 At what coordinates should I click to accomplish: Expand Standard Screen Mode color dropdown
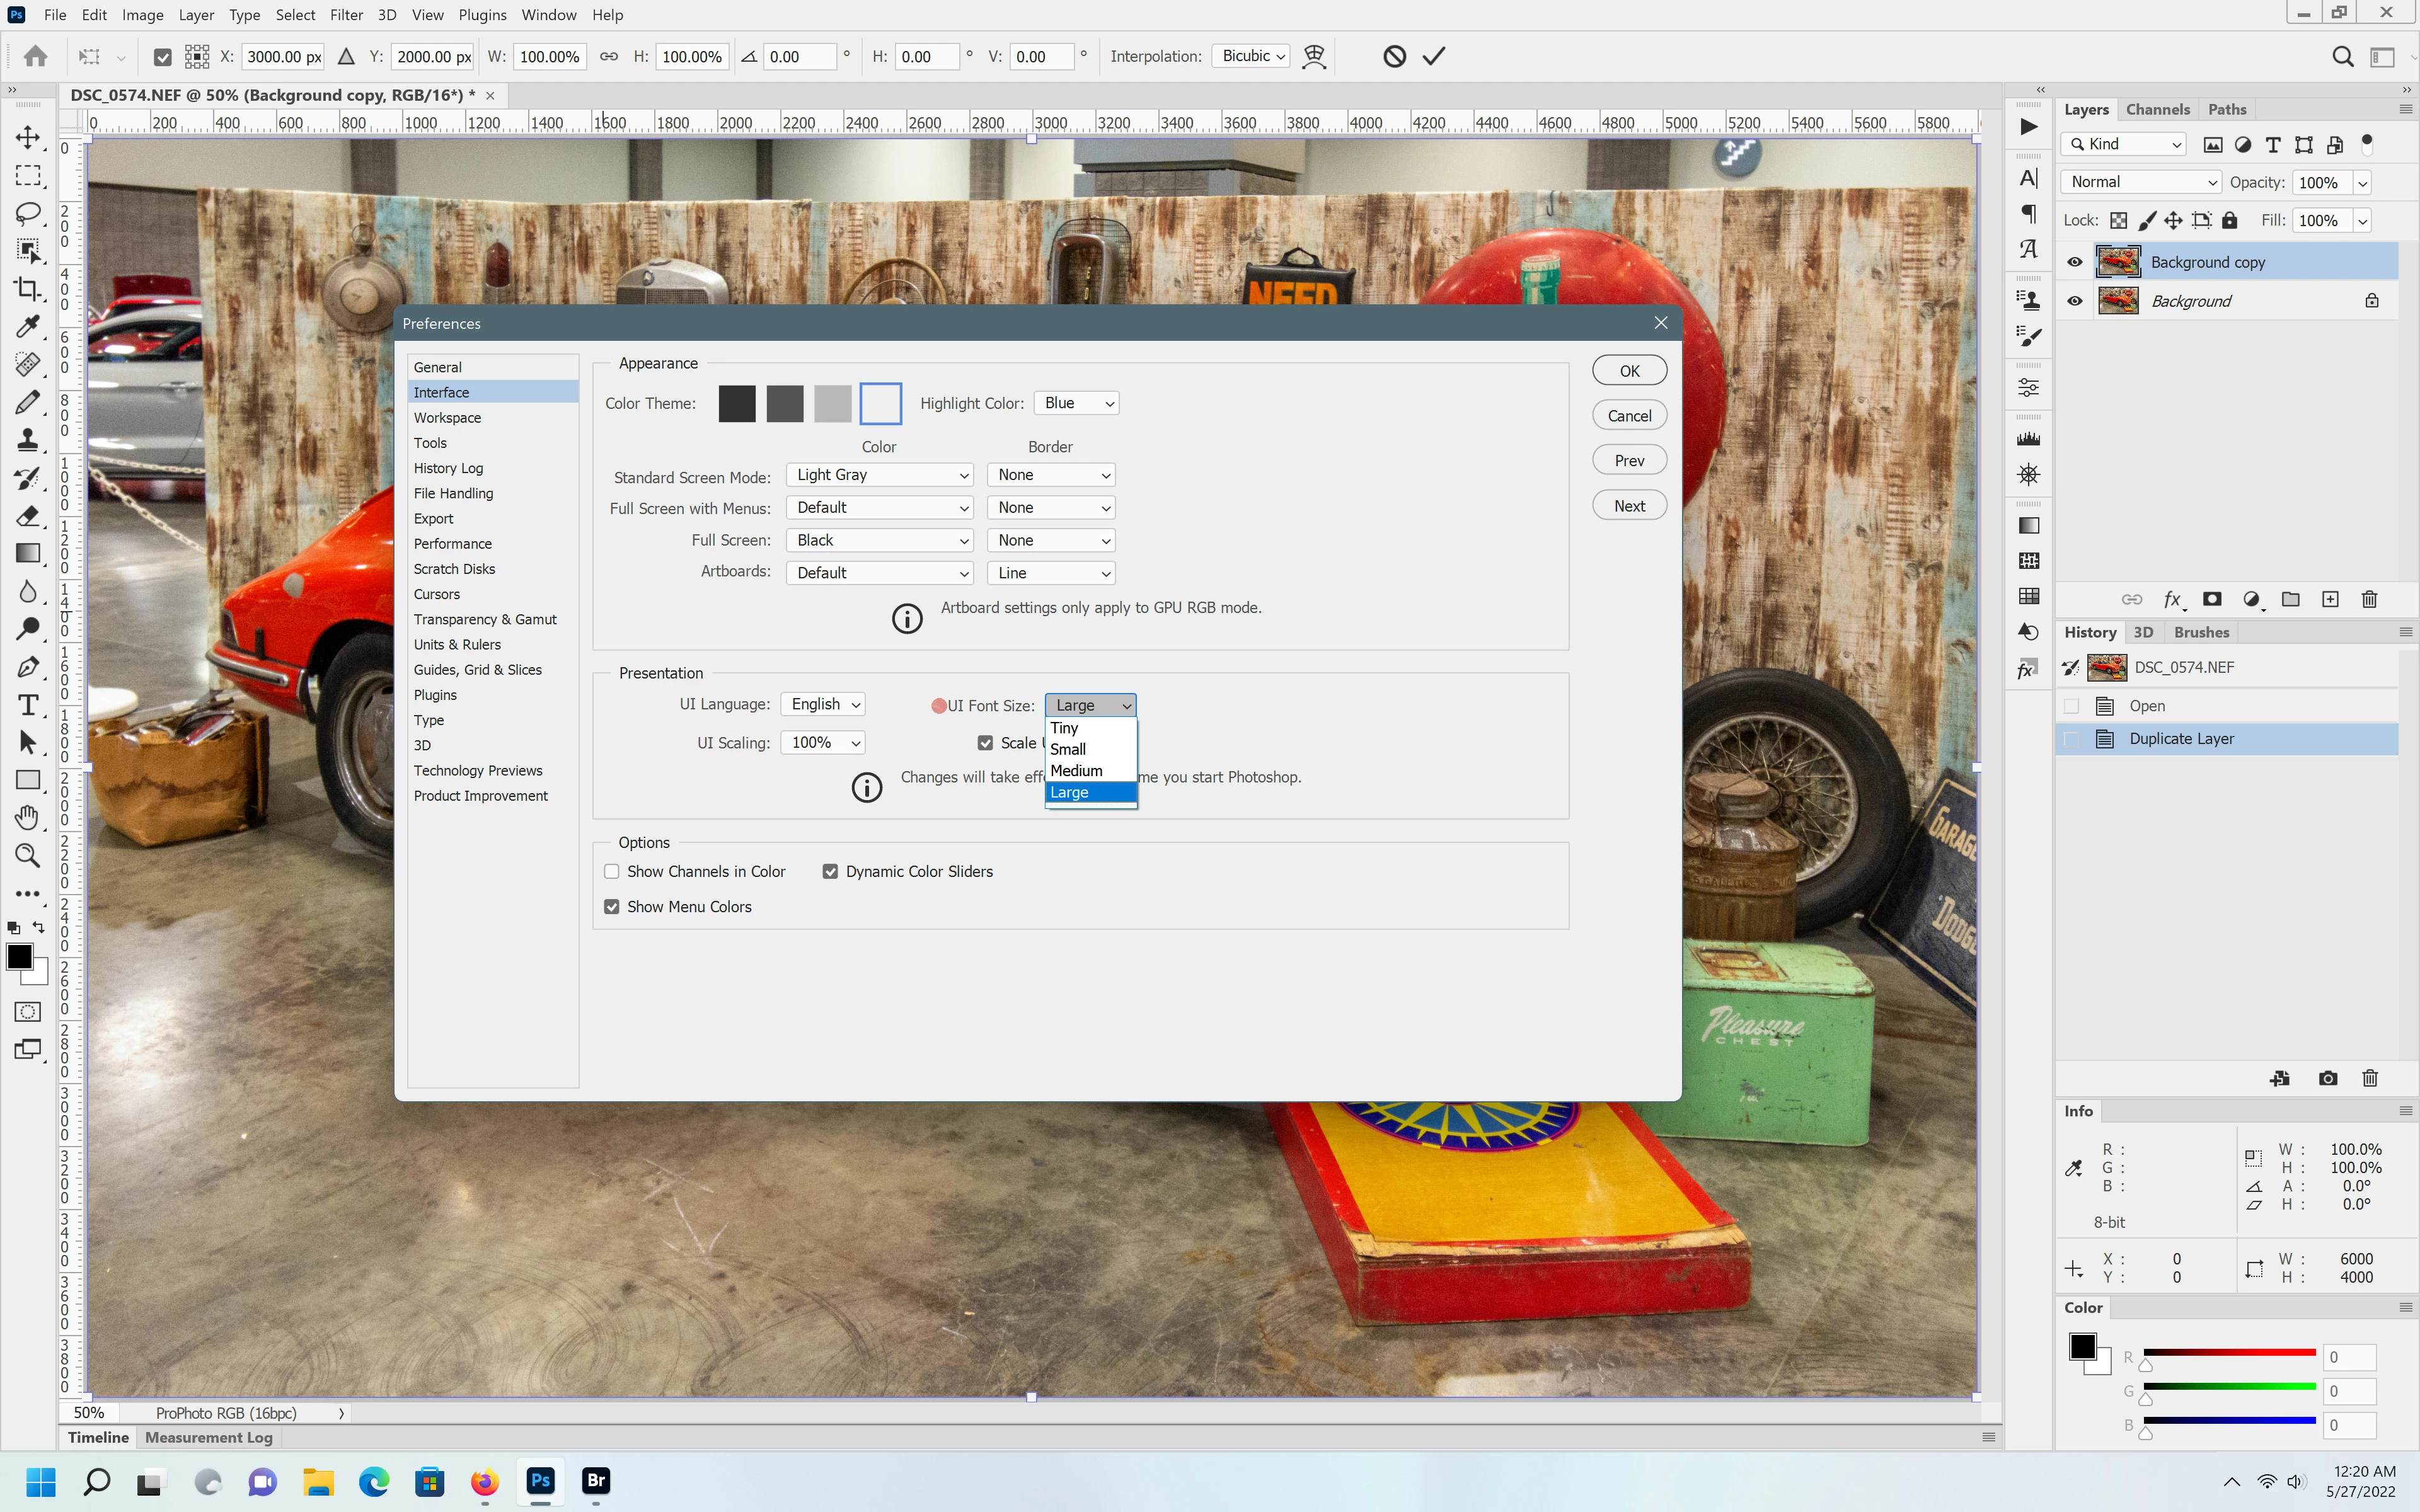point(880,475)
